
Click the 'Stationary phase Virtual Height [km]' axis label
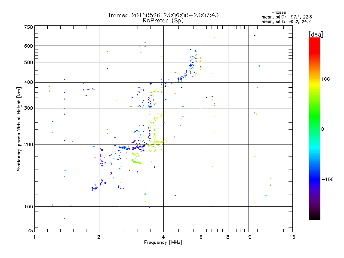tap(18, 129)
